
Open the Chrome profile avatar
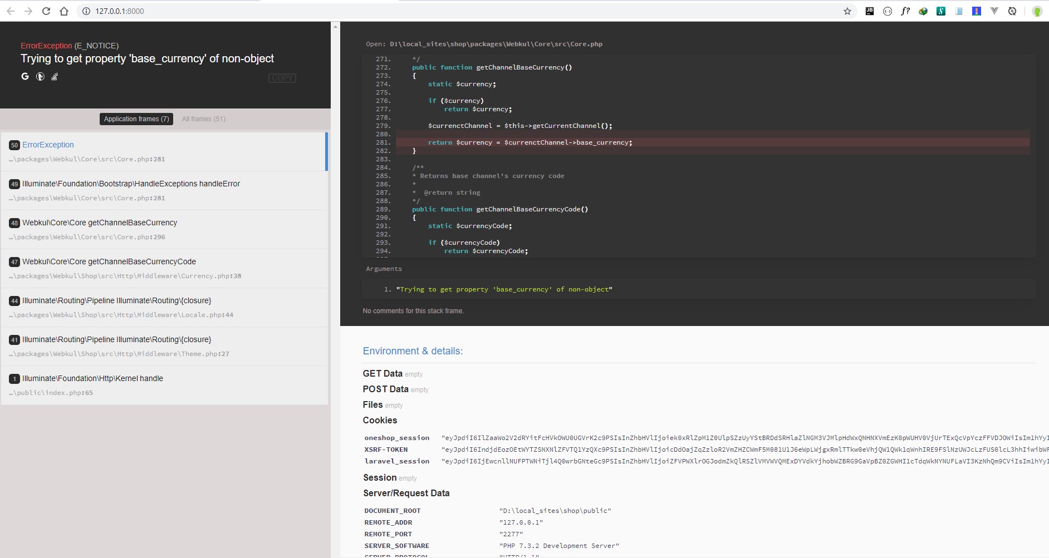1037,11
